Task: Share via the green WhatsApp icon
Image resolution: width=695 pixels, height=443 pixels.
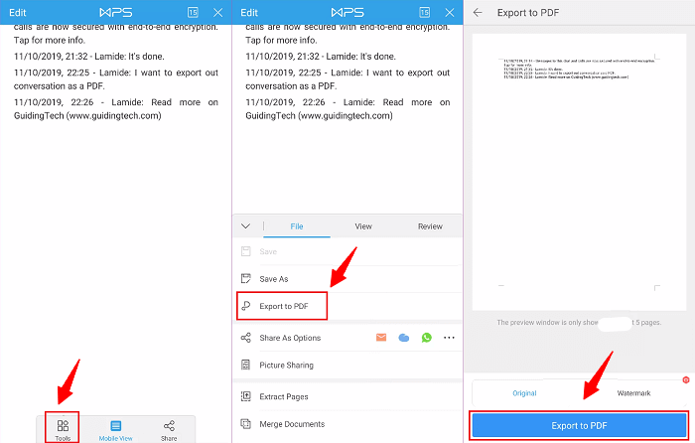Action: coord(427,338)
